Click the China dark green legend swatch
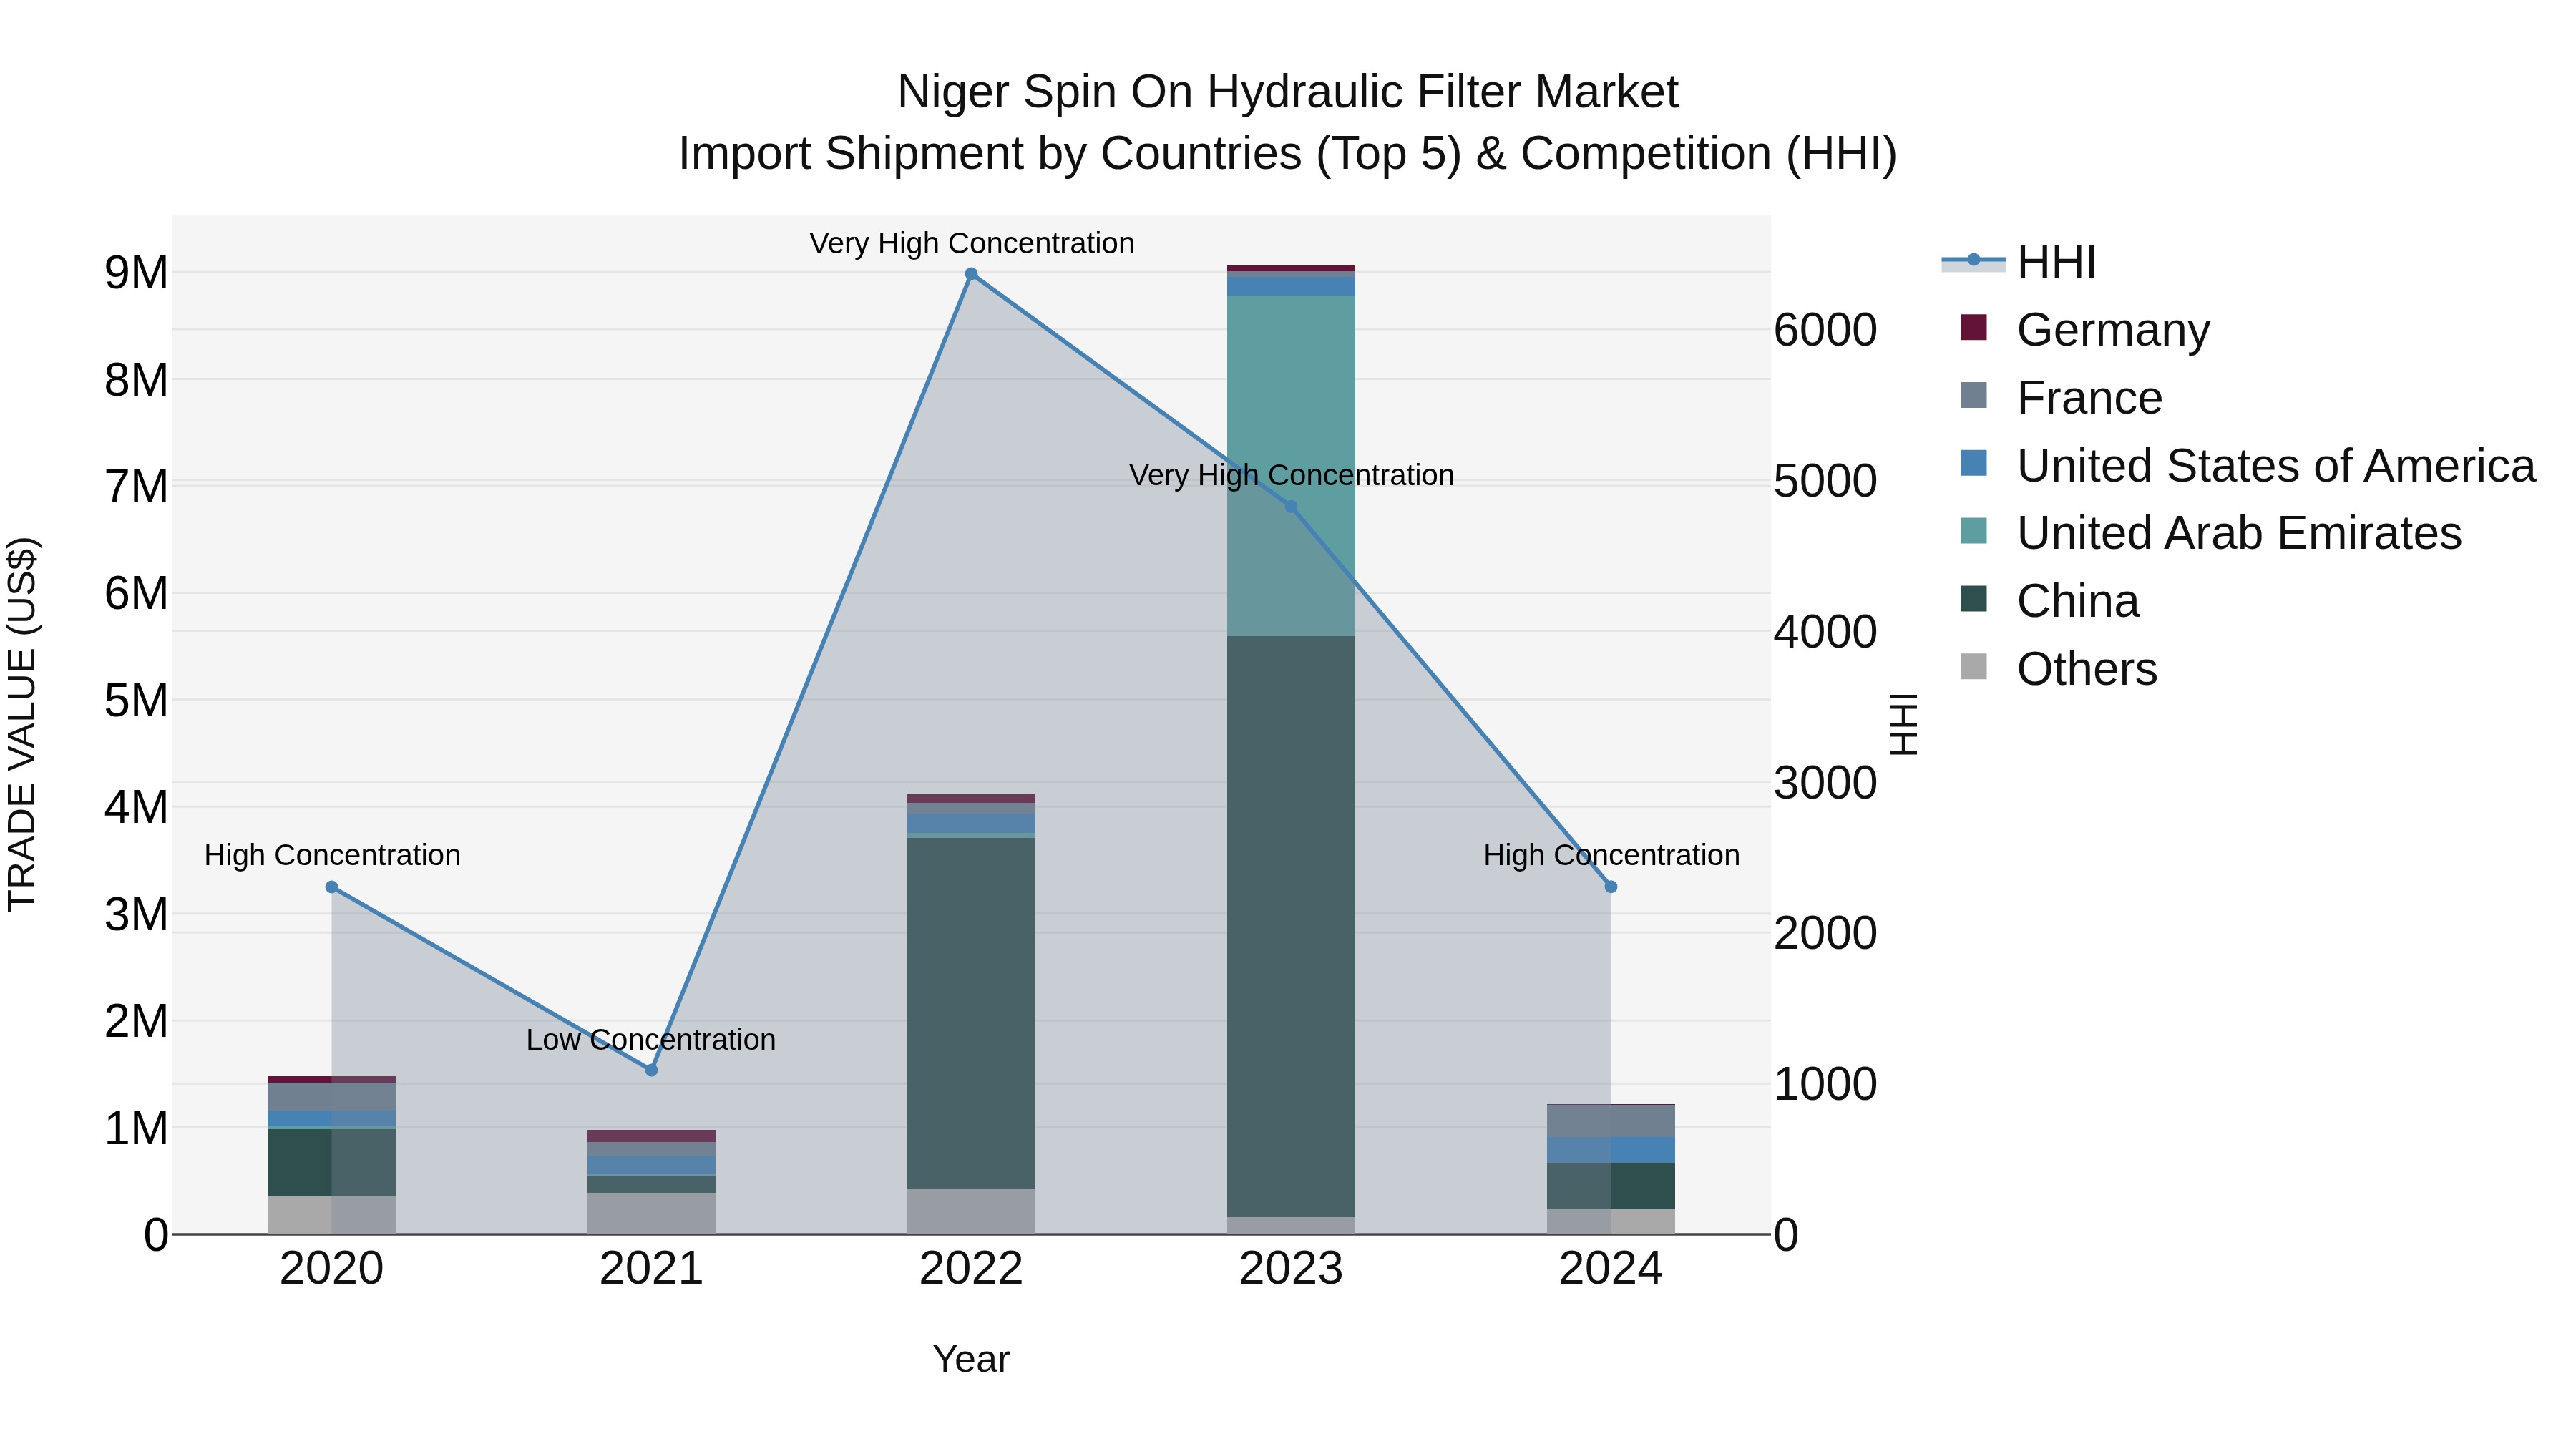The height and width of the screenshot is (1449, 2576). pos(1974,598)
